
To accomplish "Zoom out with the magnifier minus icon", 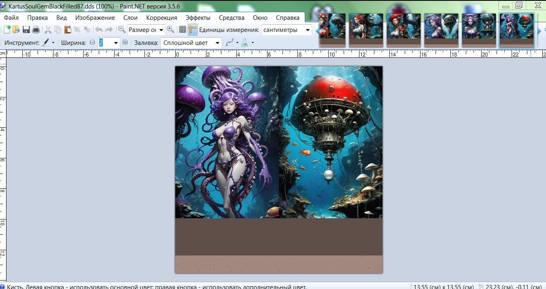I will pyautogui.click(x=121, y=30).
